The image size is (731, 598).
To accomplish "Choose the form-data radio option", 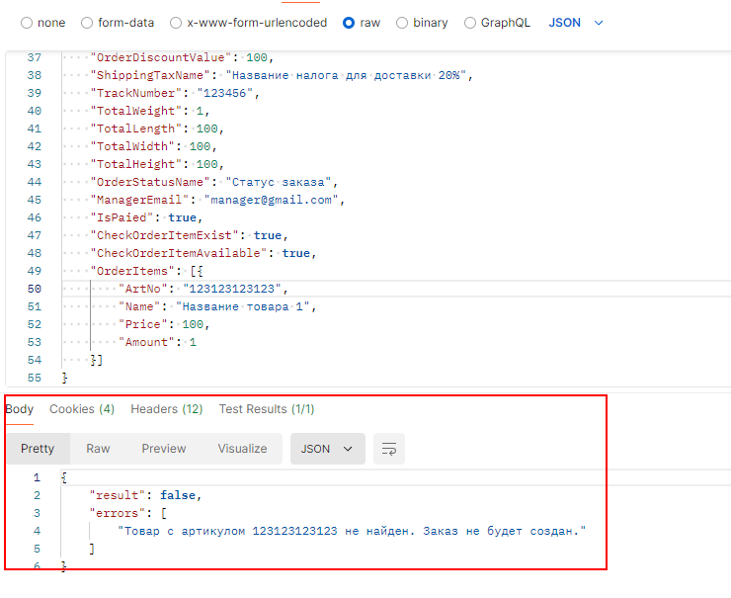I will (x=87, y=23).
